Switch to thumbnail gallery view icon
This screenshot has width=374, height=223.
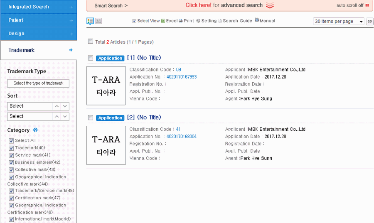[98, 21]
